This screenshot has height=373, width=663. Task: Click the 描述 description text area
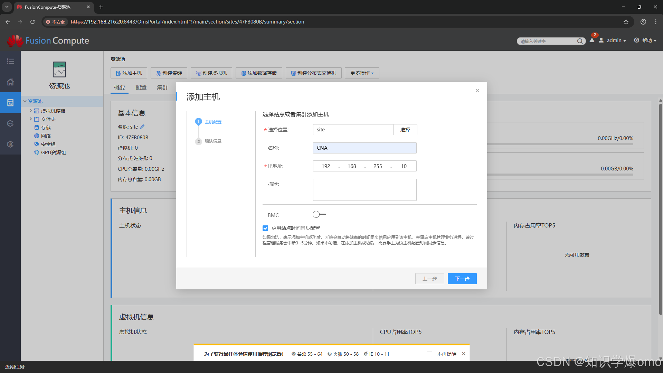tap(364, 190)
